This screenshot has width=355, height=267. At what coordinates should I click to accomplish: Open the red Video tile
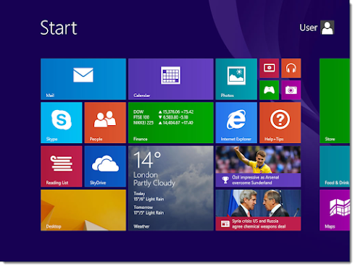pyautogui.click(x=269, y=68)
